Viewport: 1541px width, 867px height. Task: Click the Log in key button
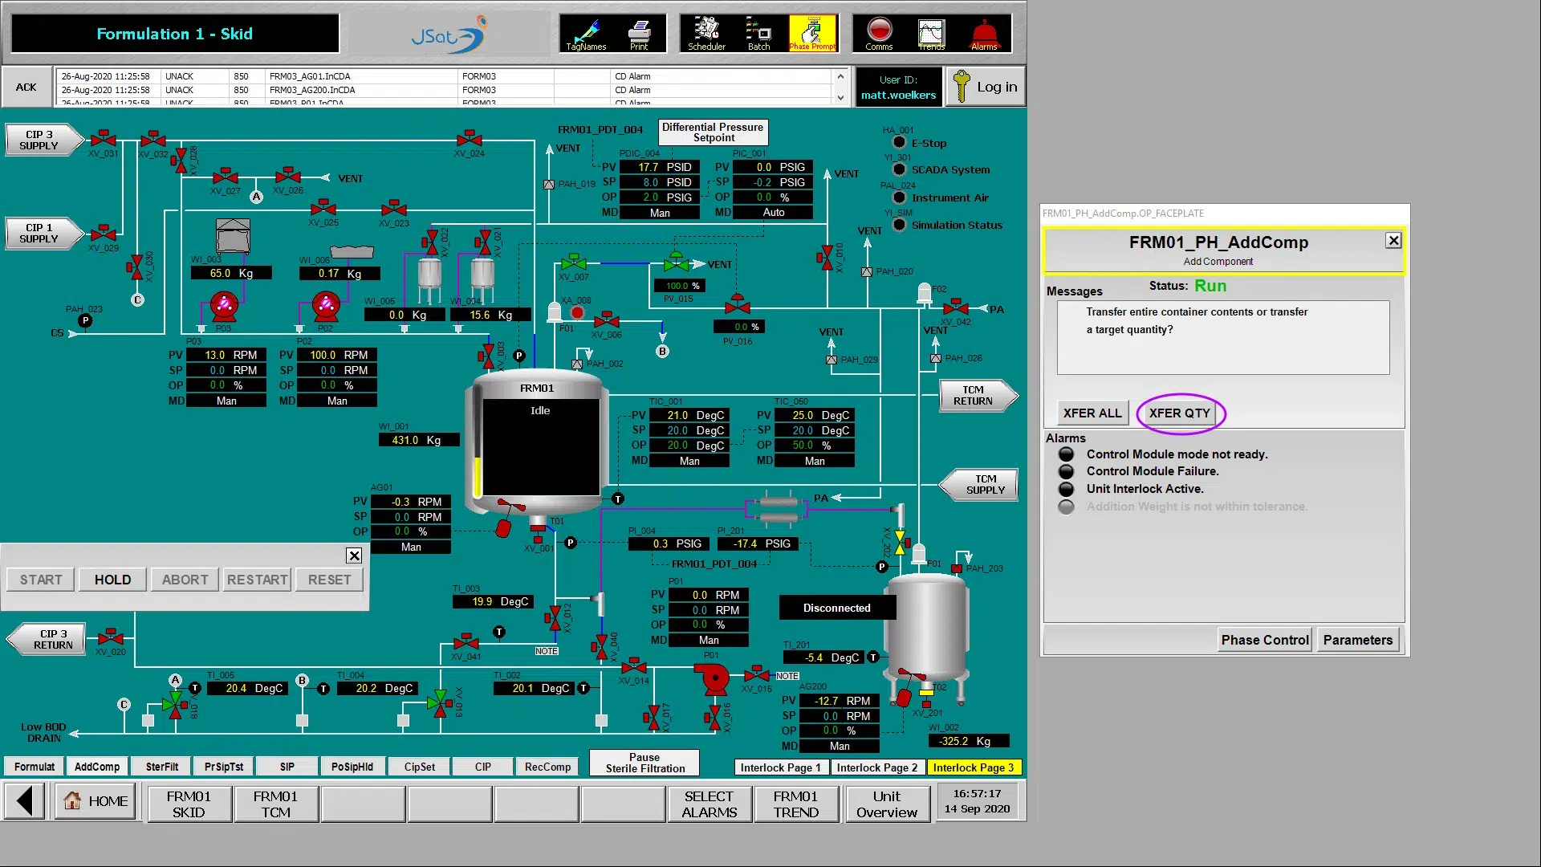coord(986,87)
